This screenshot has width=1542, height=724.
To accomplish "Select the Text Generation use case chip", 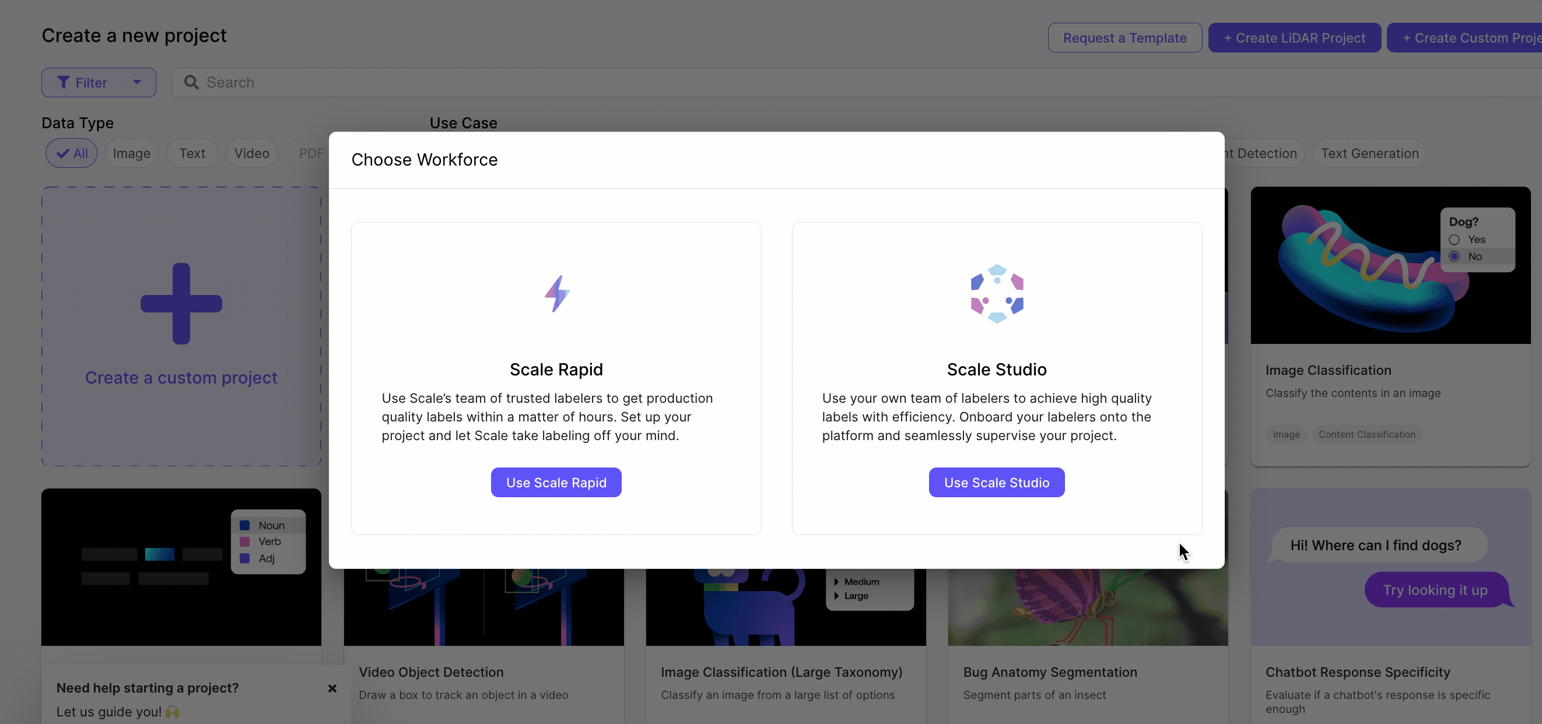I will [1369, 154].
